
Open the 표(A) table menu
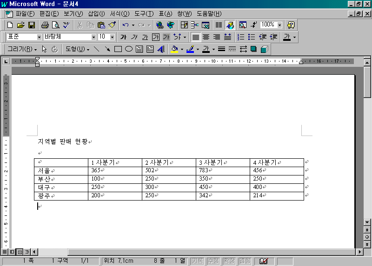166,14
